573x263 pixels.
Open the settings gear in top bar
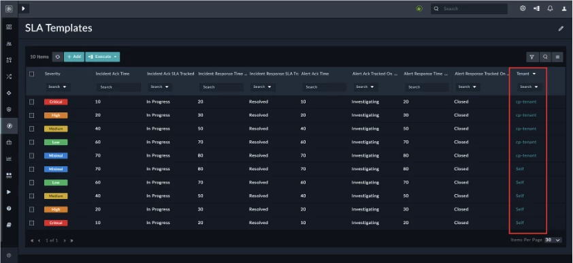point(523,8)
